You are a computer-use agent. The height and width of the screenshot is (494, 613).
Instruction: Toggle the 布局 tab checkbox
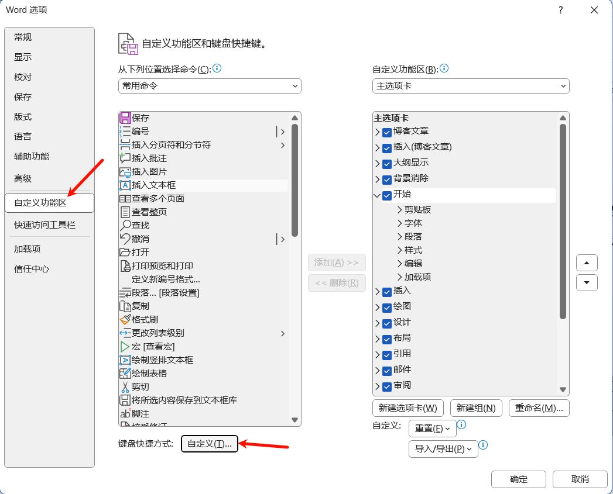click(x=387, y=339)
